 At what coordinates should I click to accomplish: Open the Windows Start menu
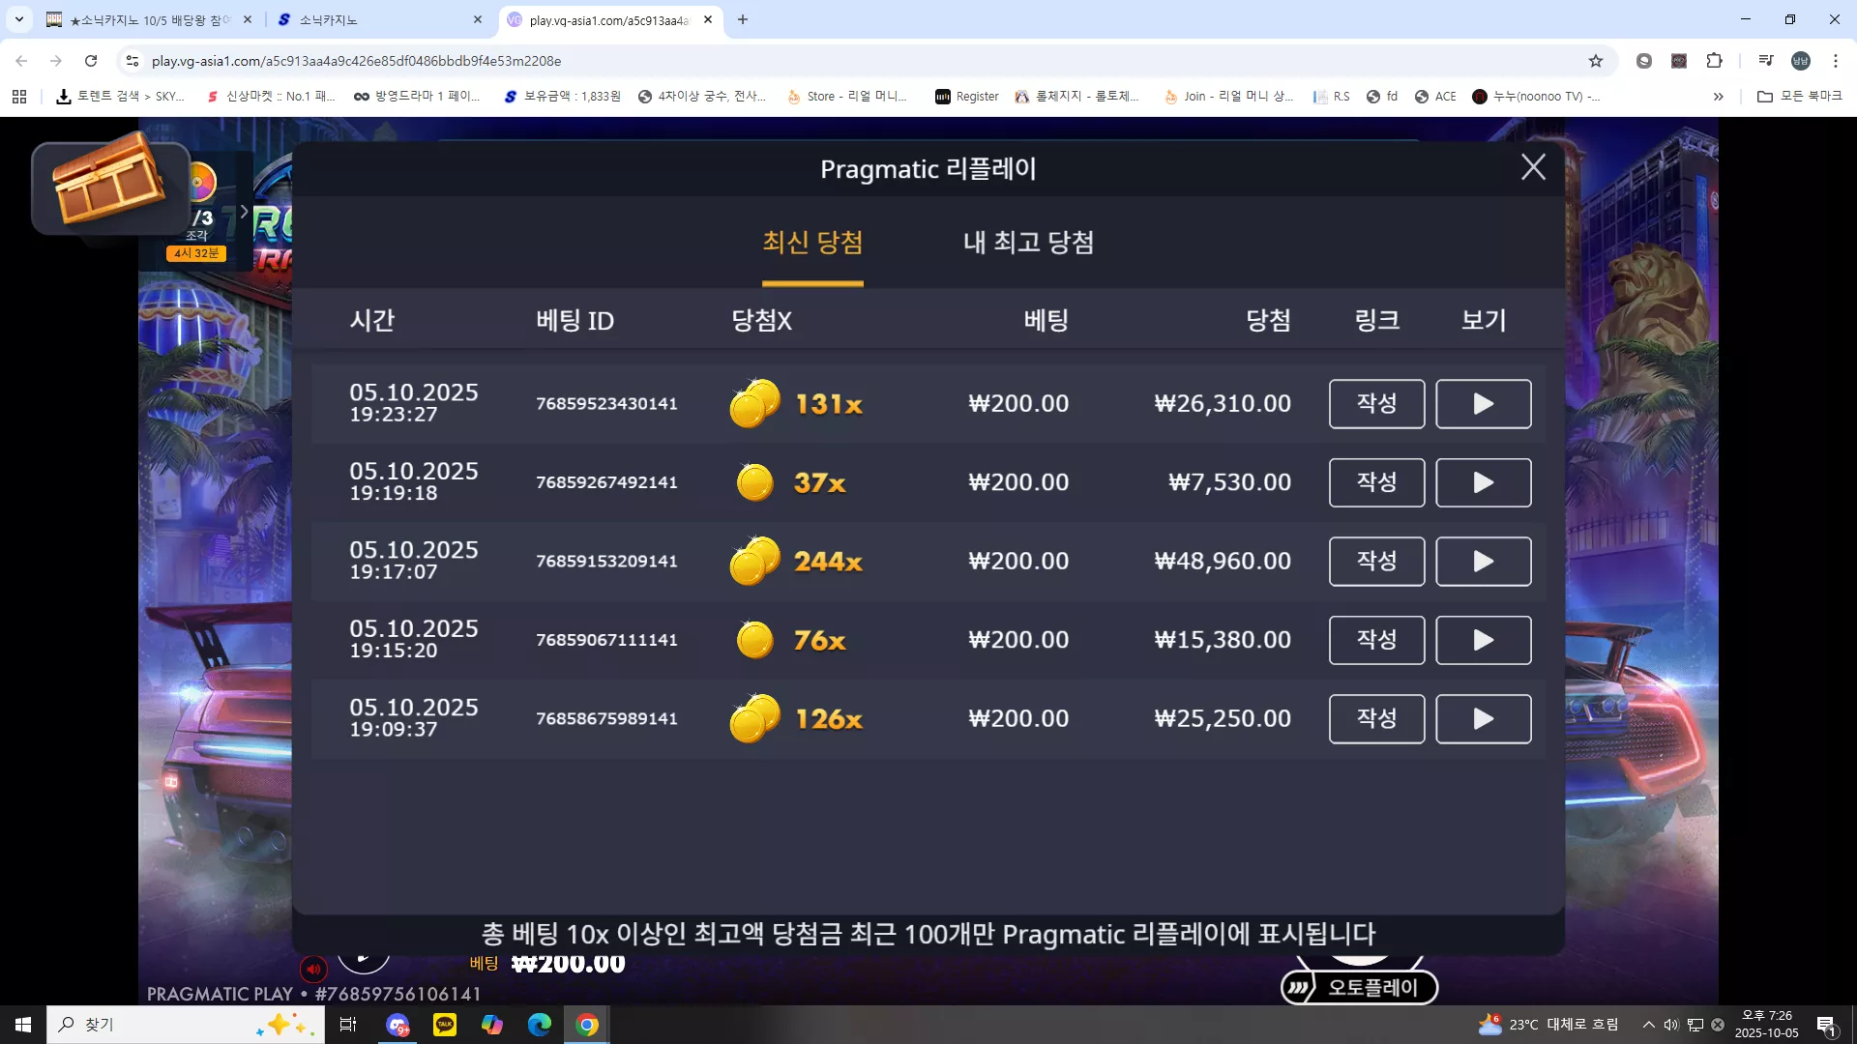[23, 1025]
